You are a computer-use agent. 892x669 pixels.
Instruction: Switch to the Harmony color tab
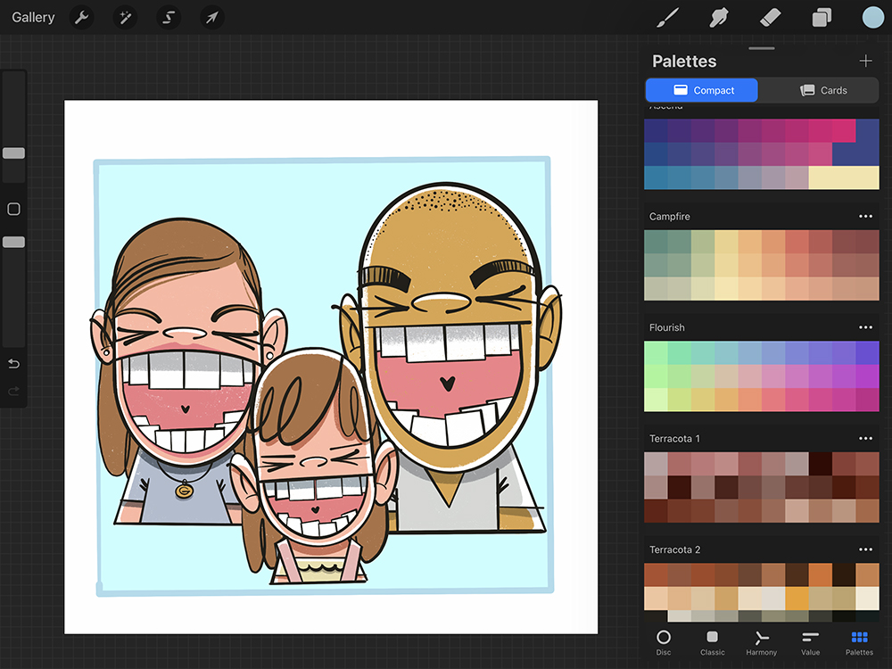click(761, 643)
